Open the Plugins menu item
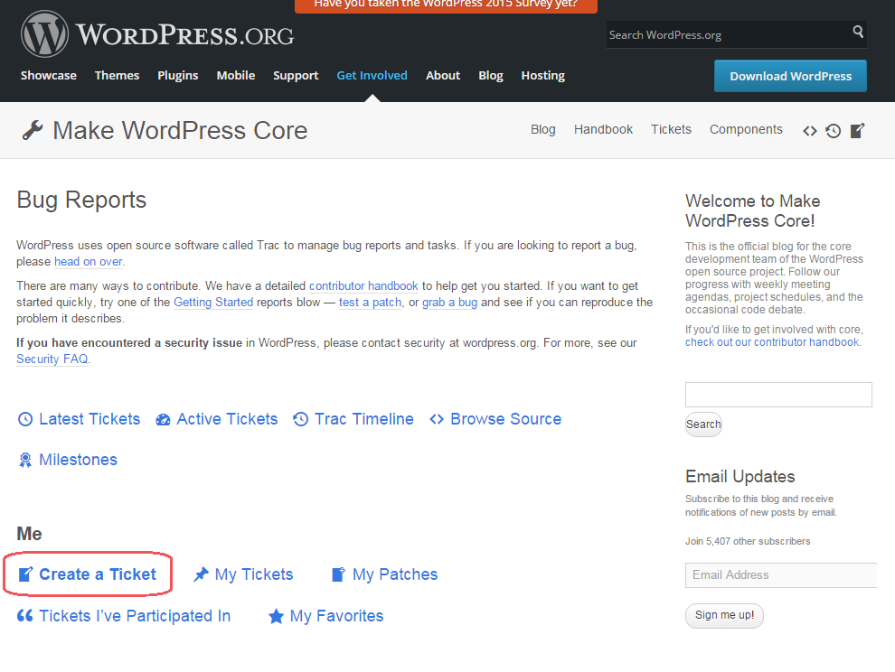 177,76
